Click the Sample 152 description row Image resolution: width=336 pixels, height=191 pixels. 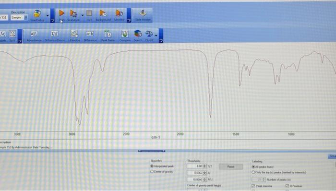tap(26, 147)
